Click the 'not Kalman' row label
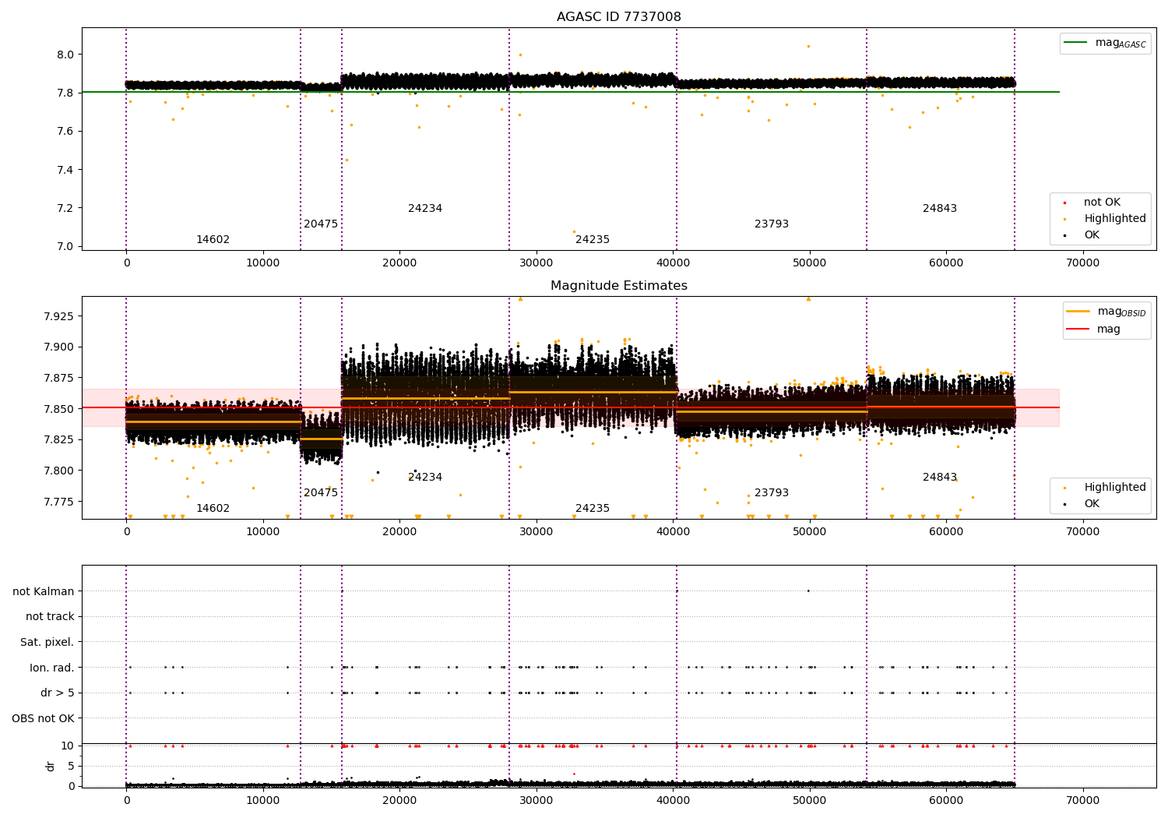 (x=44, y=592)
